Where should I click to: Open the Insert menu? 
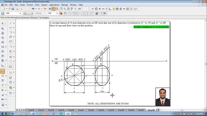(23, 5)
